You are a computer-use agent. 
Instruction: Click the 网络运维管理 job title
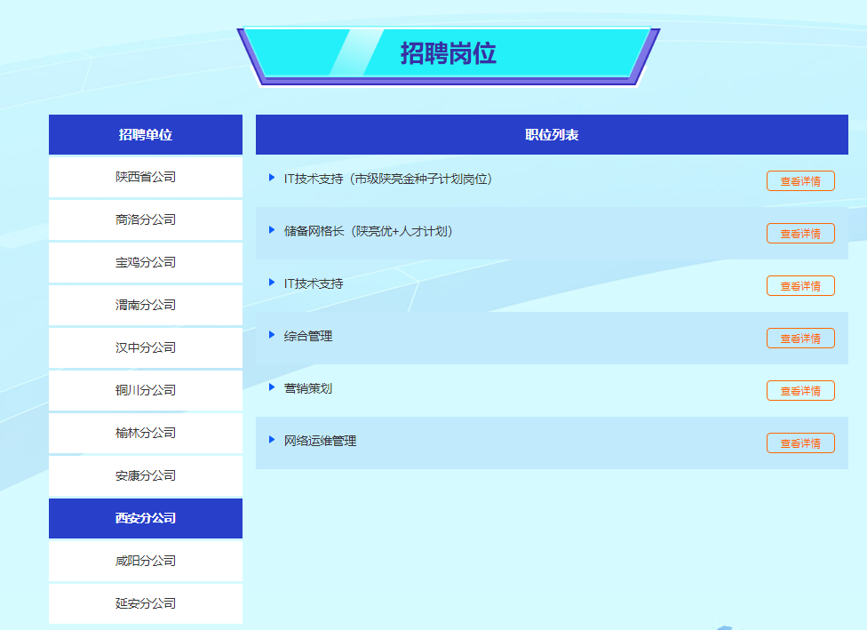tap(320, 441)
